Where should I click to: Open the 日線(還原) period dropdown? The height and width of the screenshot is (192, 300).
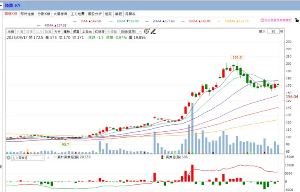(x=131, y=31)
